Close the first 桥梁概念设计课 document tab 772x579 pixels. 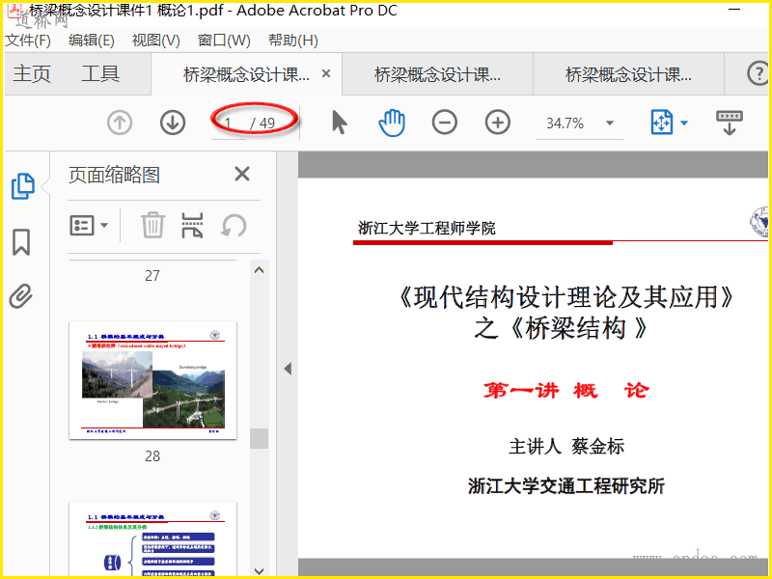tap(326, 73)
